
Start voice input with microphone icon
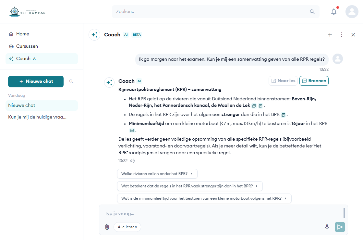click(327, 227)
